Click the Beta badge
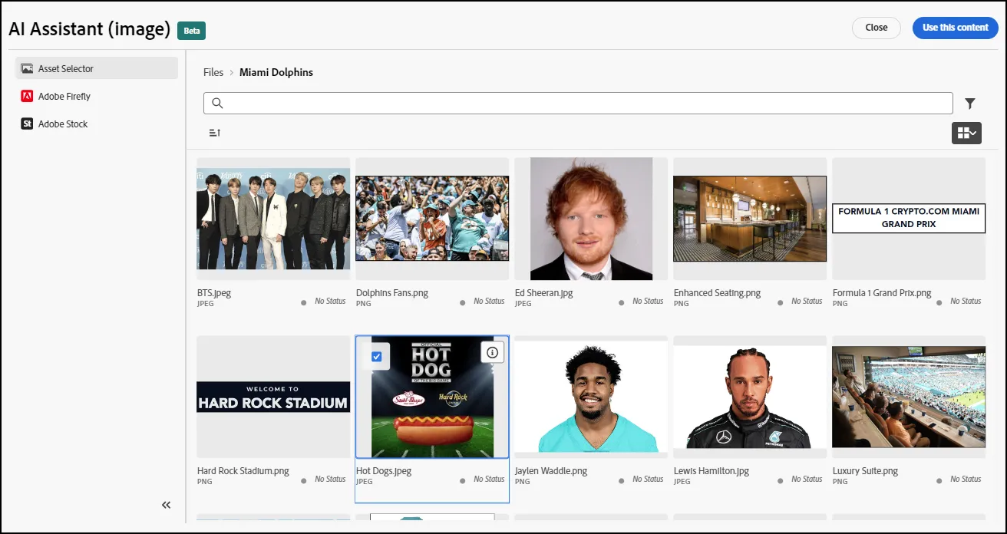This screenshot has height=534, width=1007. 191,31
